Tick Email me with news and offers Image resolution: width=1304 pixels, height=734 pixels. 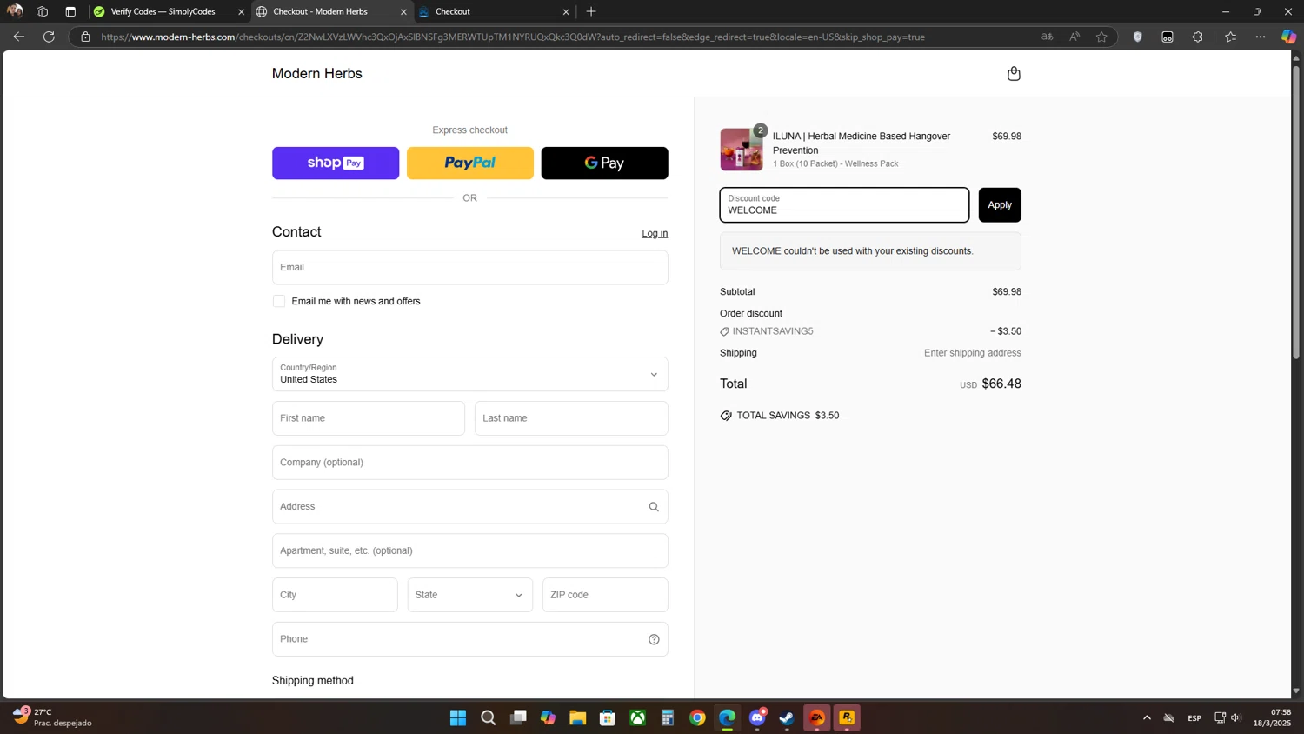click(x=279, y=301)
